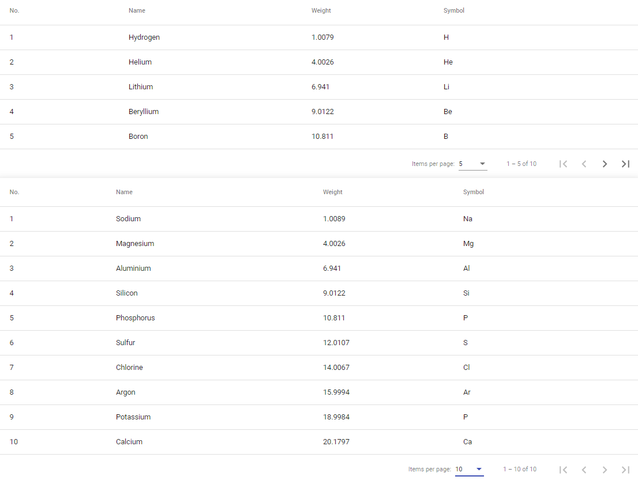Go to next page in top table paginator
This screenshot has height=484, width=638.
(x=605, y=164)
